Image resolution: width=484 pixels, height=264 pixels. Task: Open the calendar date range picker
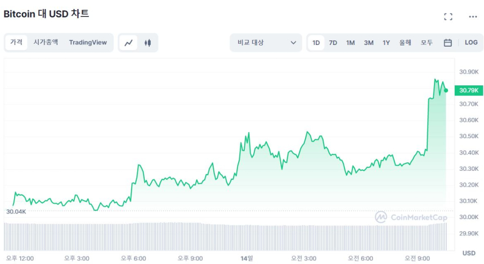point(448,43)
